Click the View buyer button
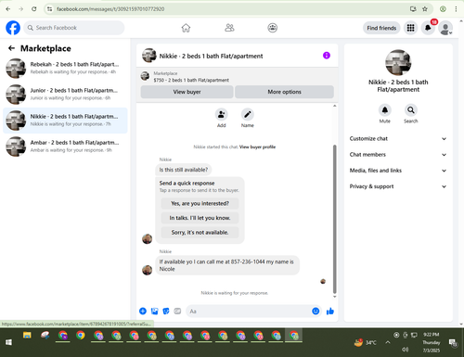Image resolution: width=464 pixels, height=357 pixels. point(187,92)
